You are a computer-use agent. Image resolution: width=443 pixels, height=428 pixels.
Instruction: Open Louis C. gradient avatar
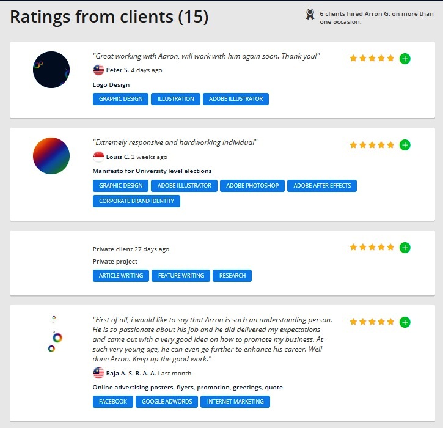pos(51,156)
